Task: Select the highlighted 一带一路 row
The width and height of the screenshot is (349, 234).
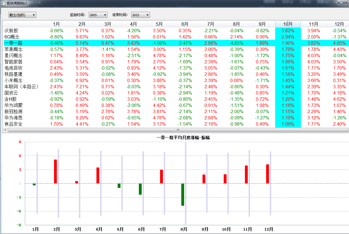Action: (x=176, y=43)
